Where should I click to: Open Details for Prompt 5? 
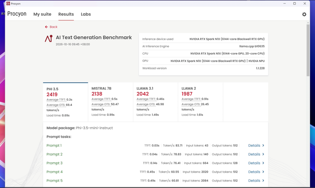pyautogui.click(x=254, y=181)
